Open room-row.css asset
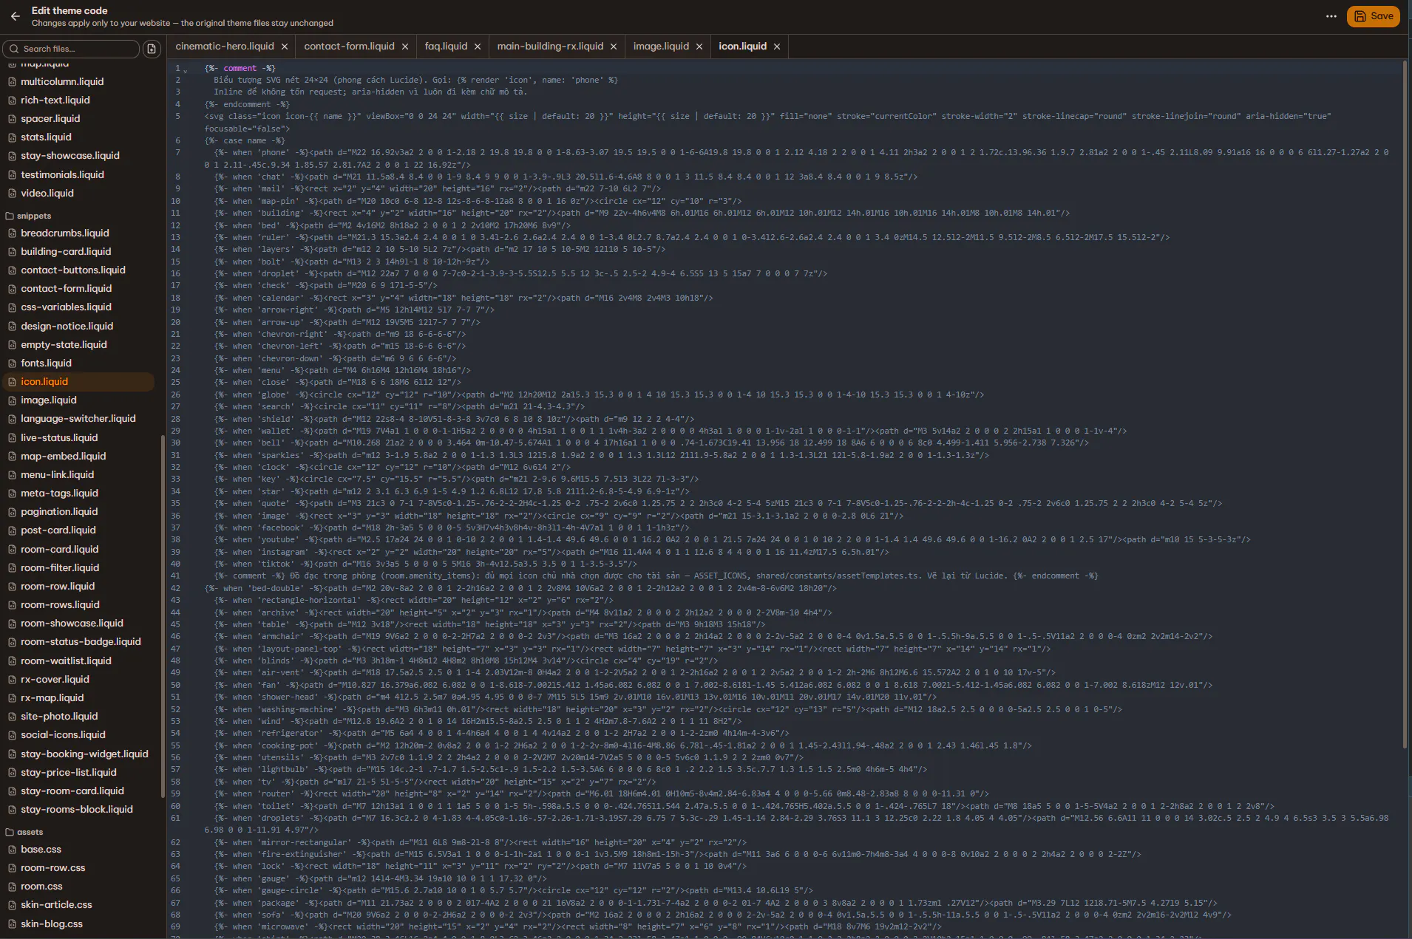 [52, 868]
